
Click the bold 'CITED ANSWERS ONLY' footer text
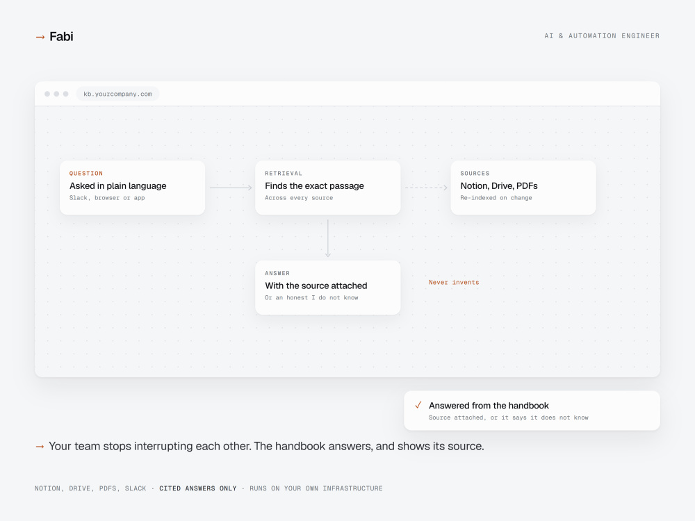tap(197, 488)
